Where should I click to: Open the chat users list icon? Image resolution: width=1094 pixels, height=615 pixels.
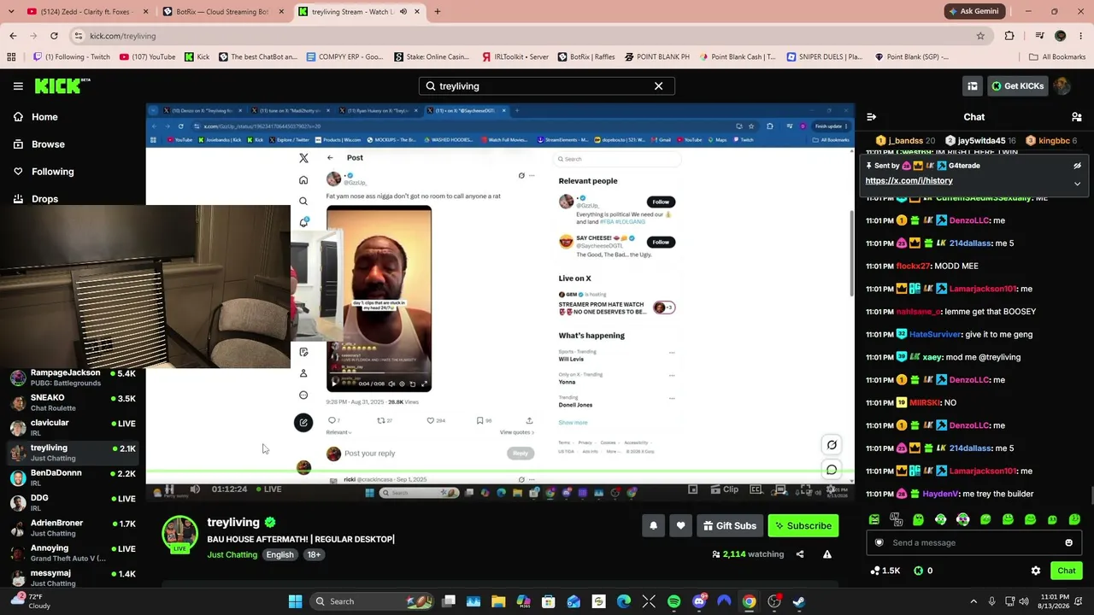click(1077, 117)
